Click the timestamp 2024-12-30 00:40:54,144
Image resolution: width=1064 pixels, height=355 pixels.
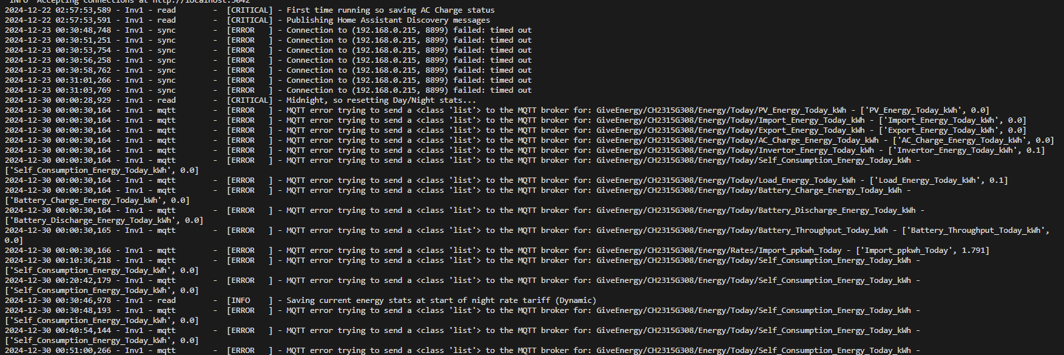pyautogui.click(x=58, y=330)
